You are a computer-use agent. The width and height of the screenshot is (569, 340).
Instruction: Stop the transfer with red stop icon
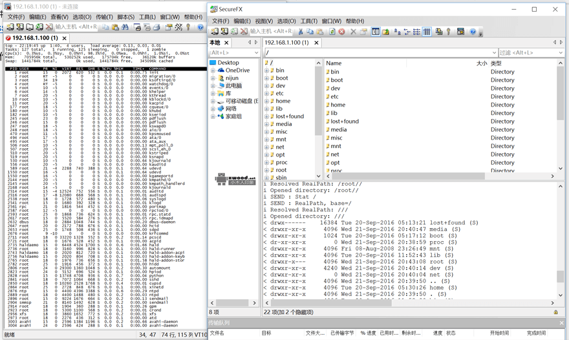[x=341, y=32]
